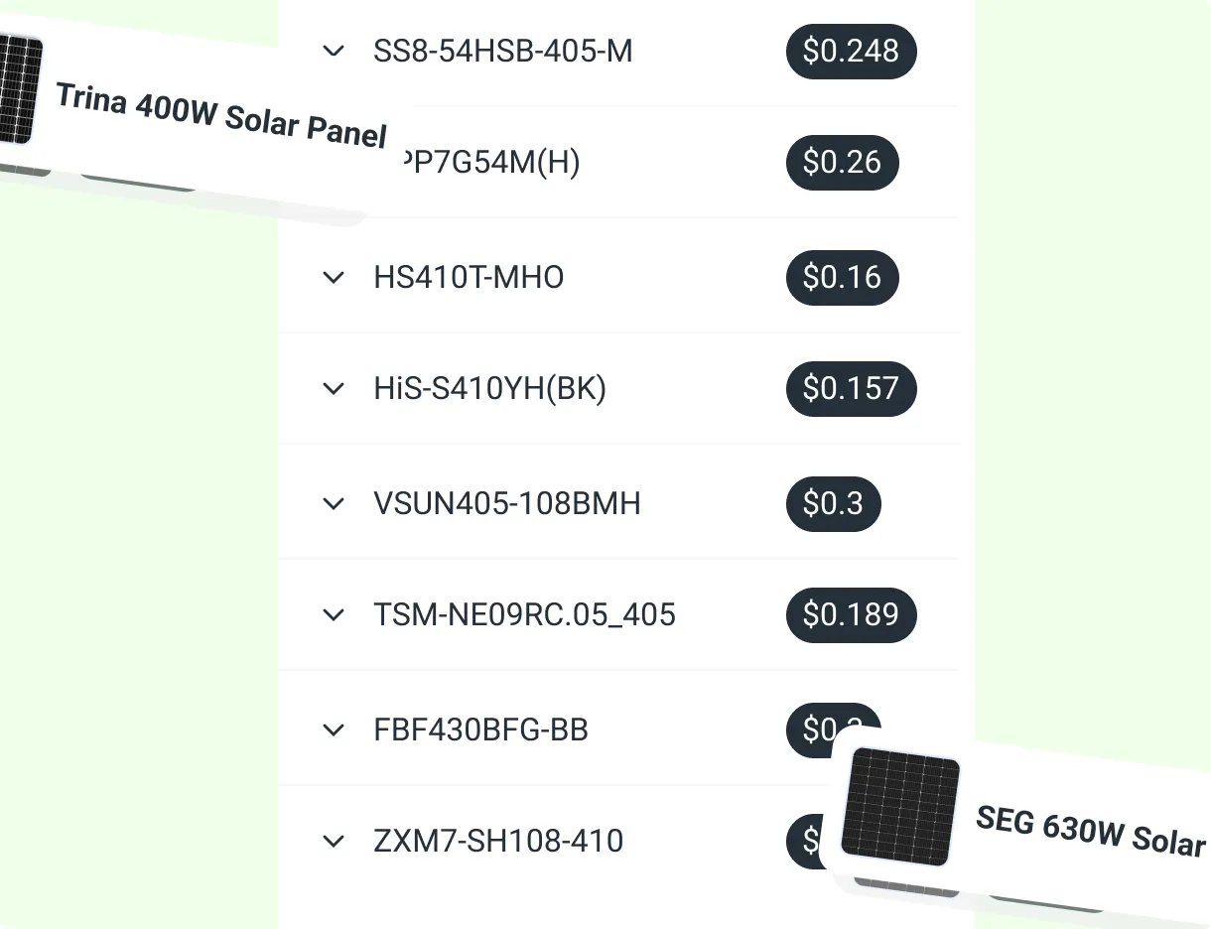
Task: Expand the FBF430BFG-BB row chevron
Action: pos(334,730)
